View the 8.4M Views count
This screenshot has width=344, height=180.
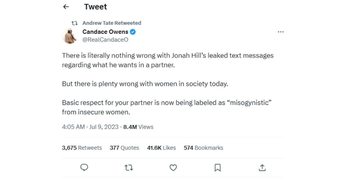[x=138, y=127]
